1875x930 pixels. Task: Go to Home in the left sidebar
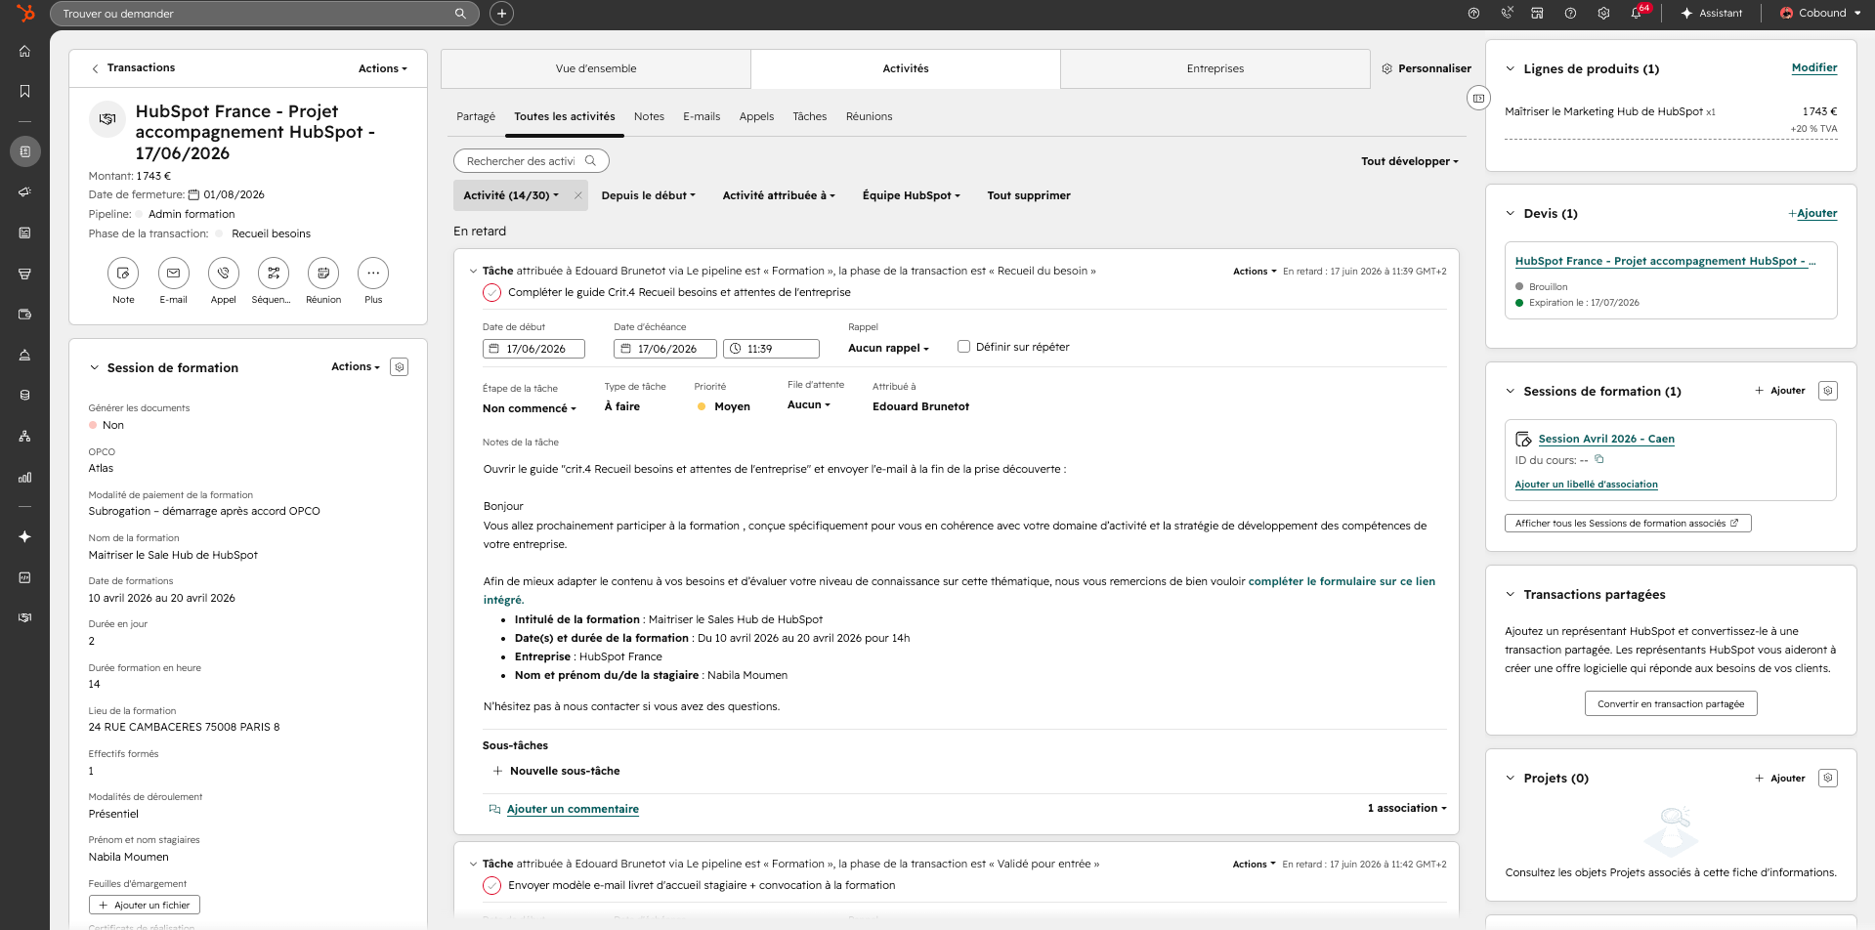25,52
